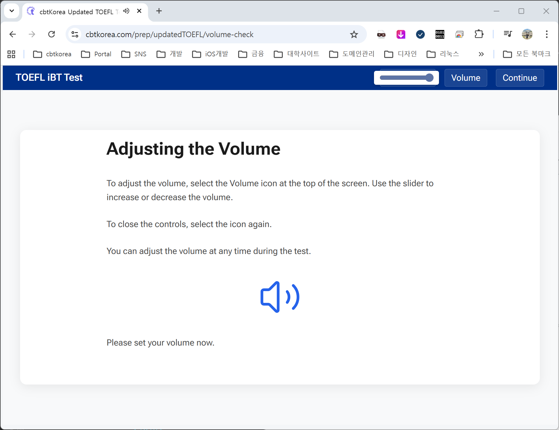Open the Extensions puzzle piece menu
Viewport: 559px width, 430px height.
pos(479,34)
